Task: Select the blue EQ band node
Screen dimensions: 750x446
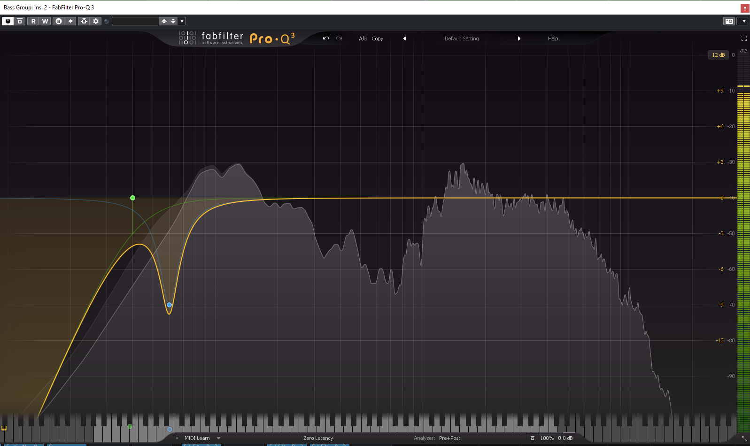Action: coord(170,305)
